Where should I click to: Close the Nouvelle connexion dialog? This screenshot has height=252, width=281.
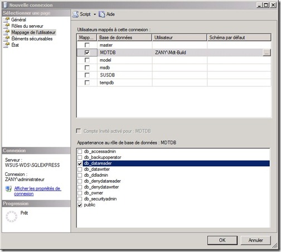click(x=273, y=5)
